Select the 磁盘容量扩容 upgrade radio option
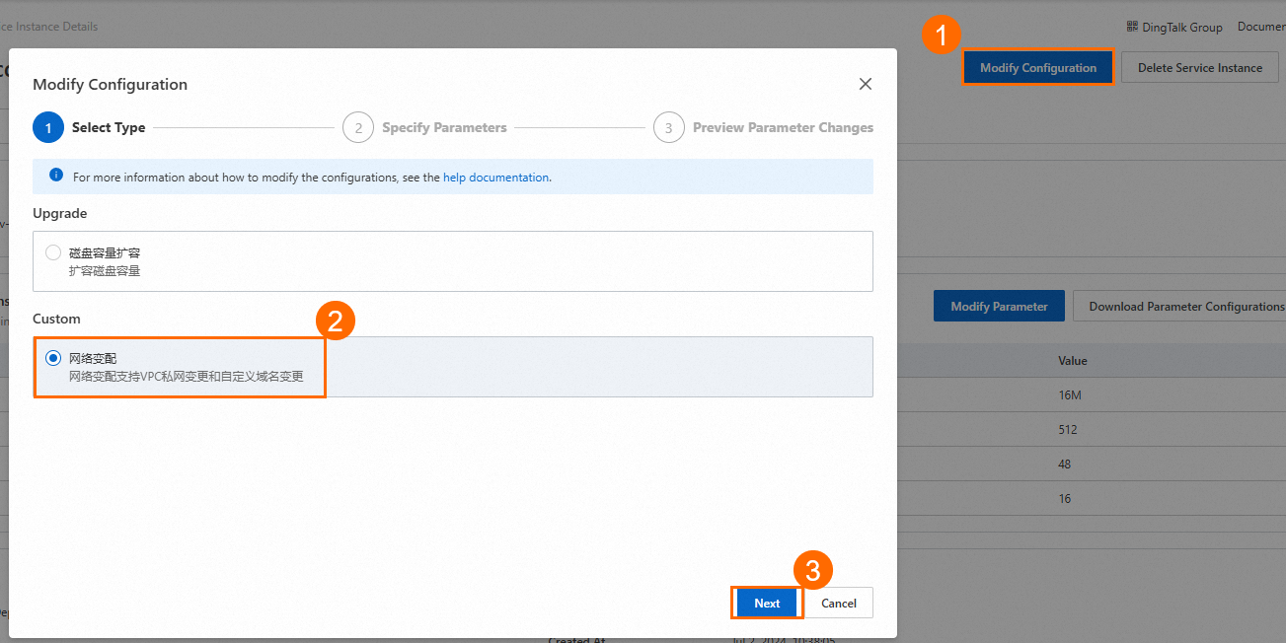 pyautogui.click(x=53, y=252)
